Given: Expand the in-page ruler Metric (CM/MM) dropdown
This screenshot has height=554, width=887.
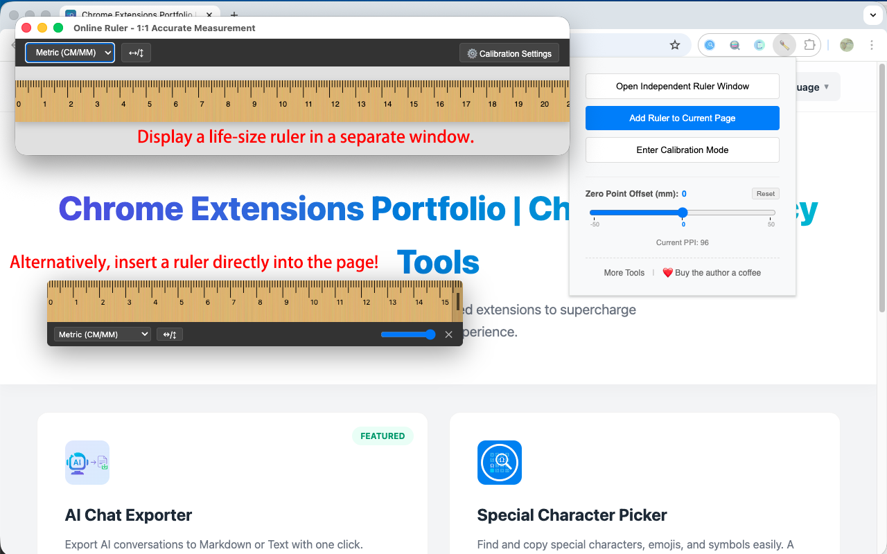Looking at the screenshot, I should click(x=103, y=334).
